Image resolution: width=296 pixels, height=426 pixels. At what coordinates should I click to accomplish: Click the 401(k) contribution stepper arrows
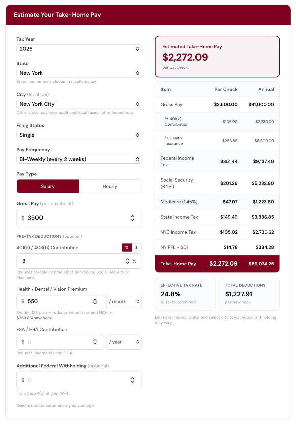point(128,261)
